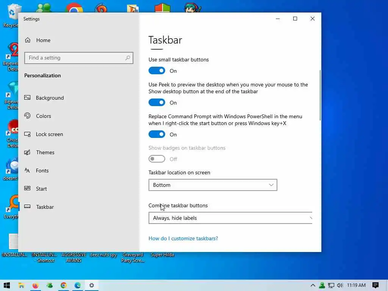Open Taskbar location on screen dropdown
Screen dimensions: 388x291
pos(213,185)
